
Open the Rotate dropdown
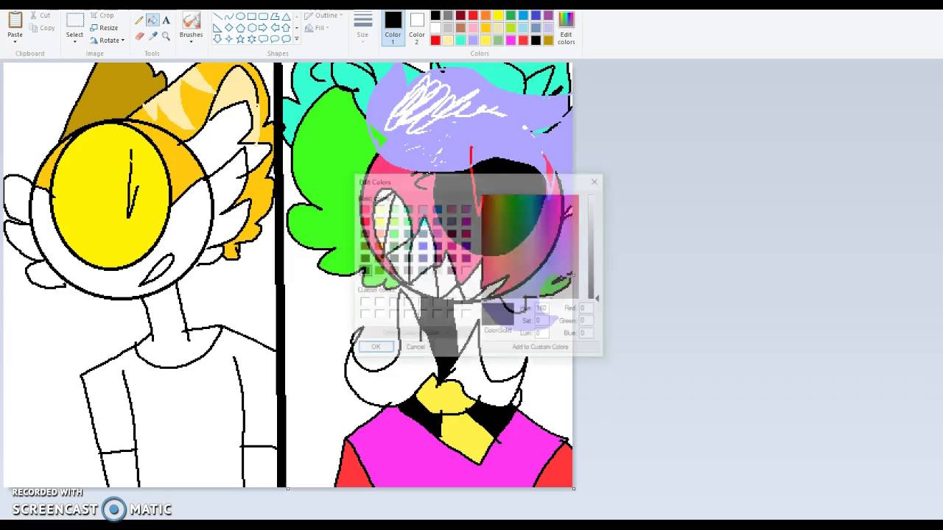coord(108,40)
